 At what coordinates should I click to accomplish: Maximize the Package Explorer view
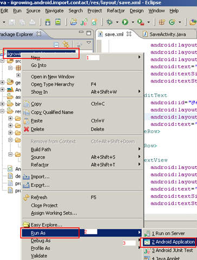[89, 33]
